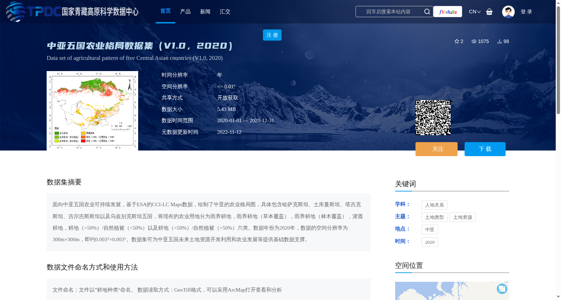This screenshot has width=561, height=300.
Task: Click the scrollbar up arrow
Action: tap(558, 3)
